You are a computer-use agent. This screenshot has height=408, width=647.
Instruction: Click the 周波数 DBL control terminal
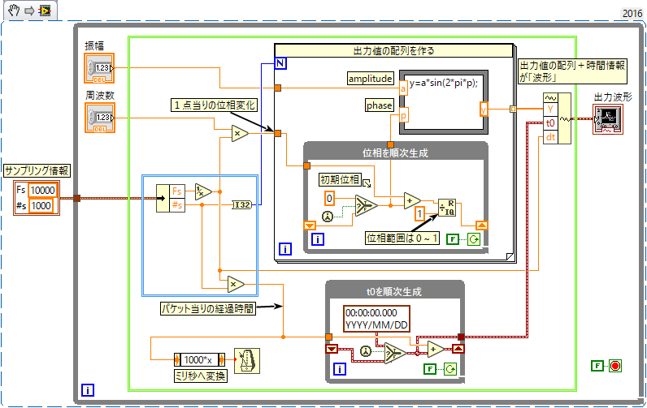[100, 118]
